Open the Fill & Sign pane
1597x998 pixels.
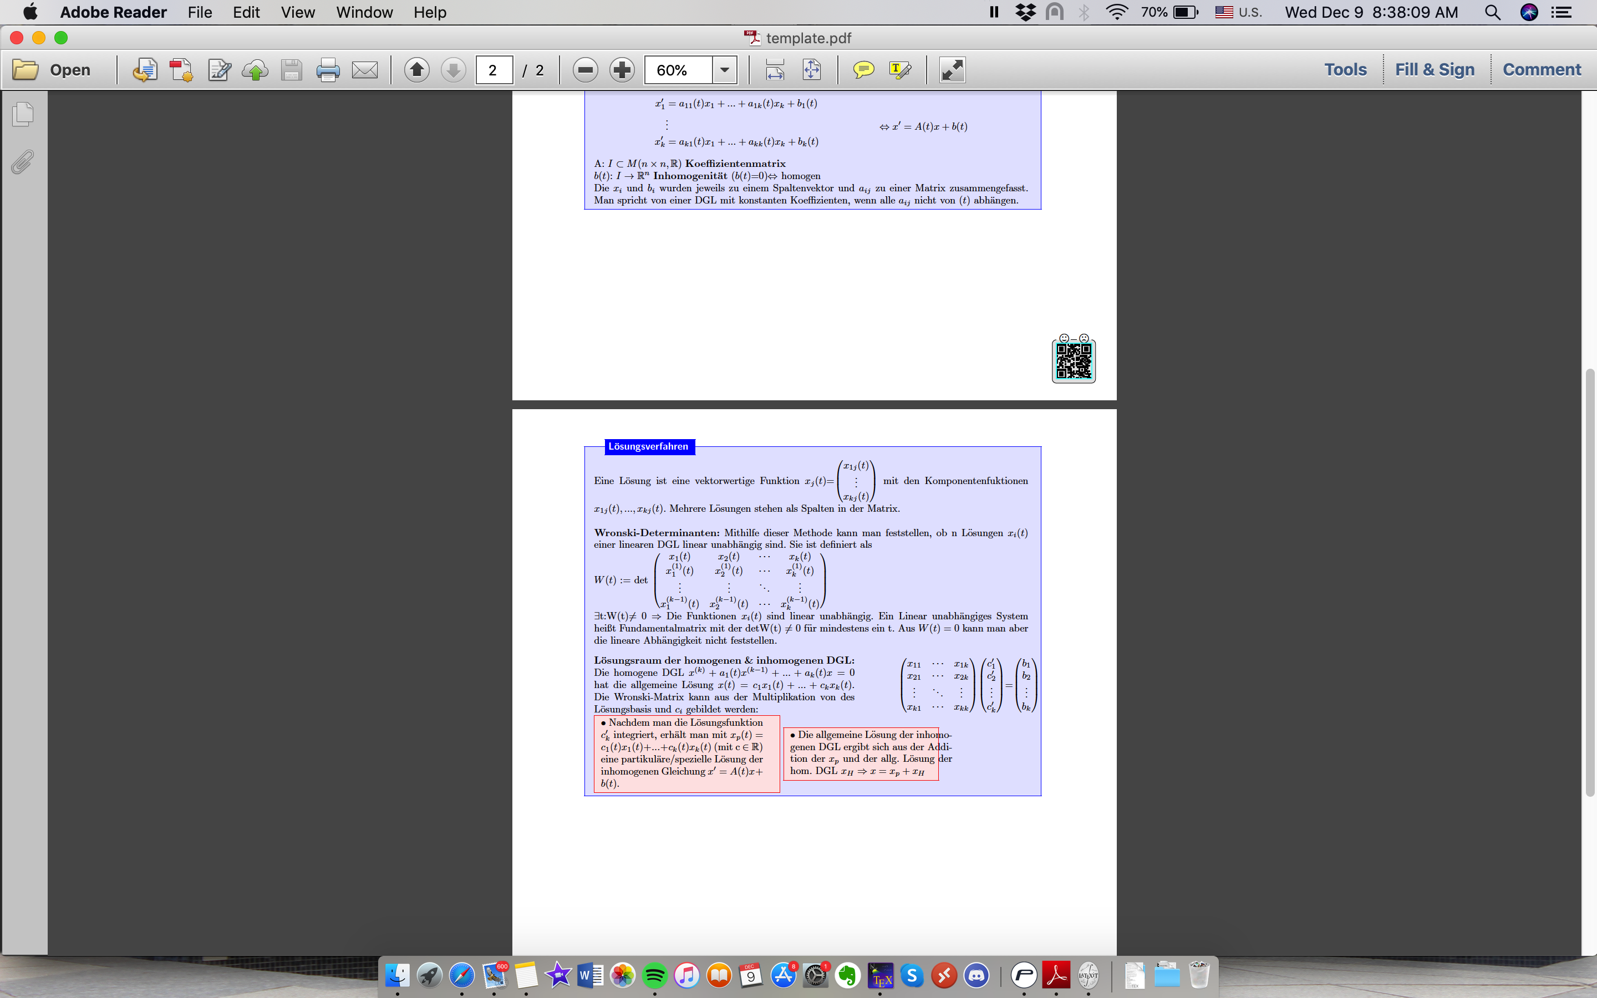(x=1434, y=70)
